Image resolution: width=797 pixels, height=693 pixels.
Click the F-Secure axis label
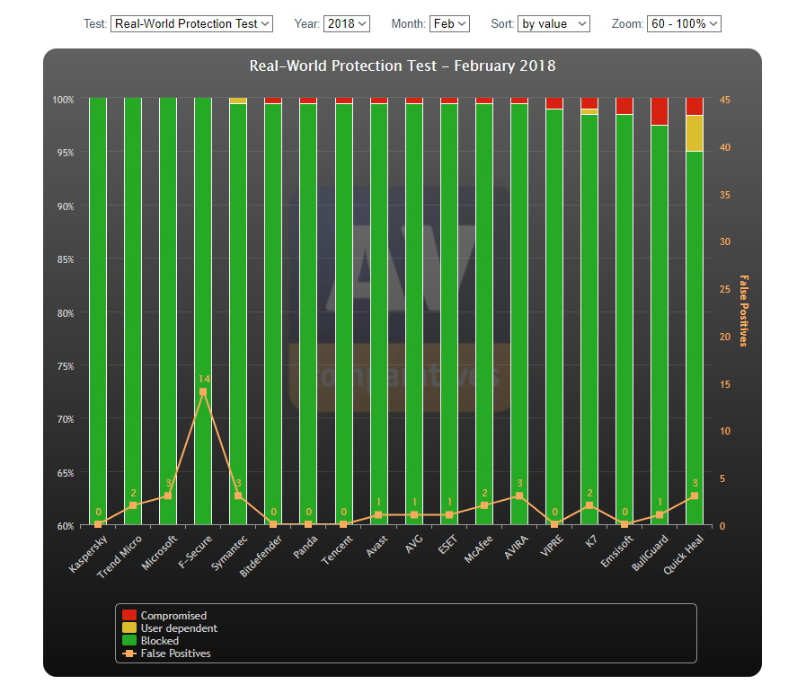[x=195, y=551]
